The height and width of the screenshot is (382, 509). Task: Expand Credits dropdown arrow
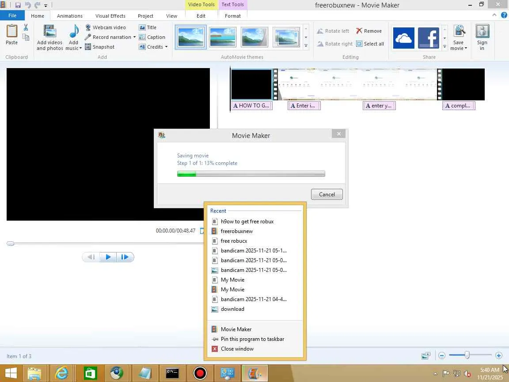[166, 47]
